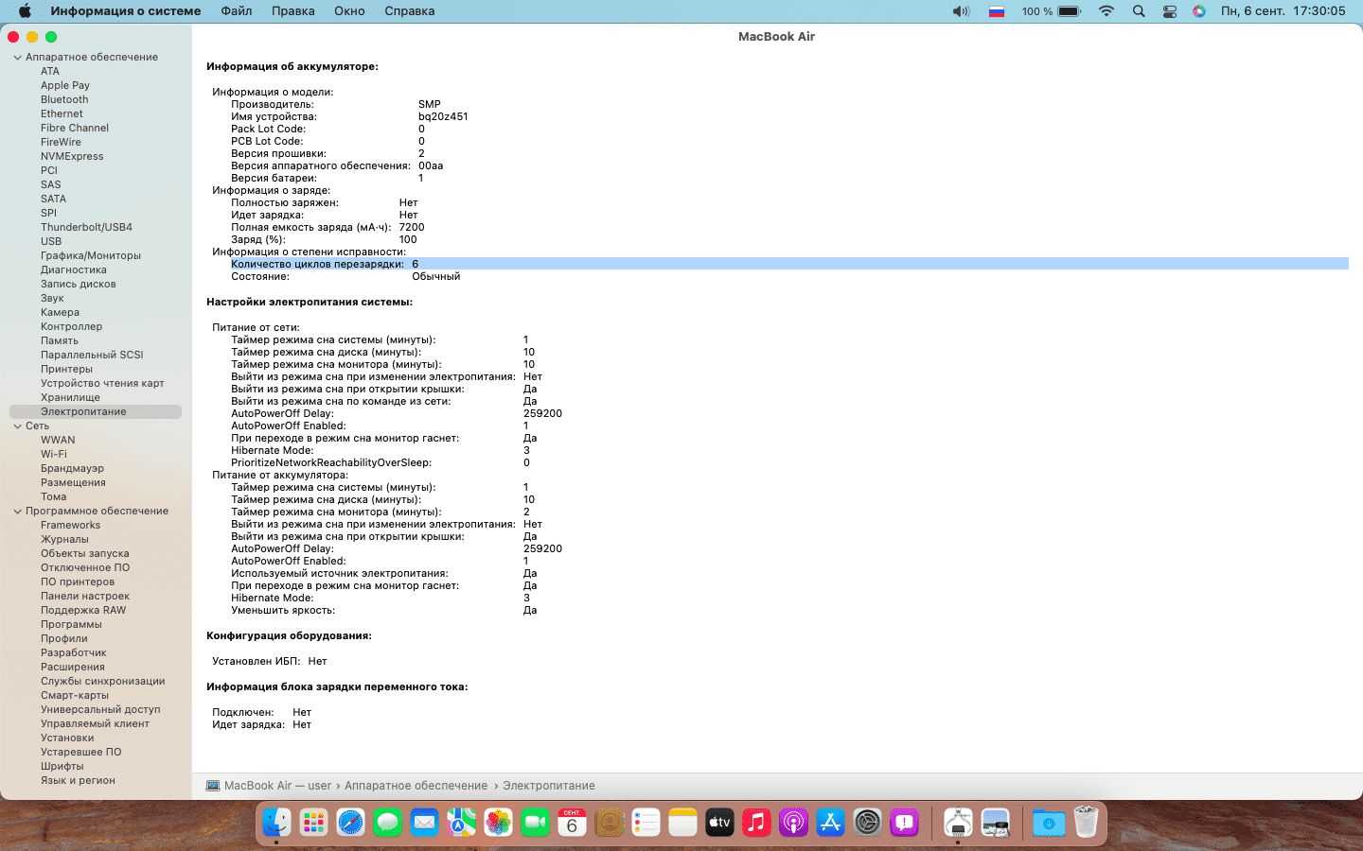This screenshot has width=1363, height=851.
Task: Select Thunderbolt/USB4 in the sidebar
Action: pos(86,227)
